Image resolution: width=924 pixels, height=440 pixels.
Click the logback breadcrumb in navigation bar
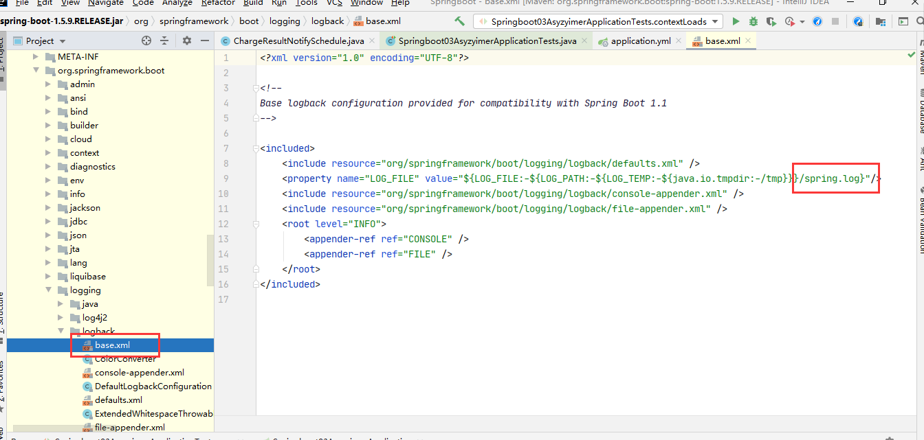click(x=328, y=21)
